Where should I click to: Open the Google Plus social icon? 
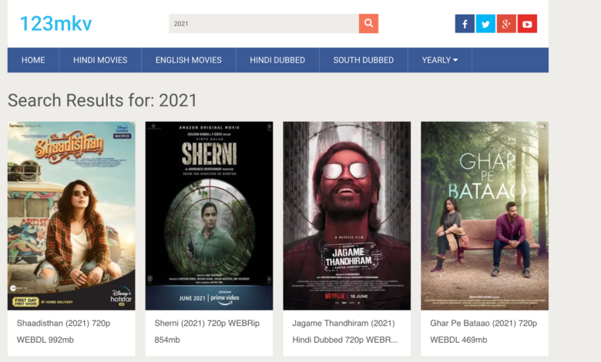(x=506, y=24)
